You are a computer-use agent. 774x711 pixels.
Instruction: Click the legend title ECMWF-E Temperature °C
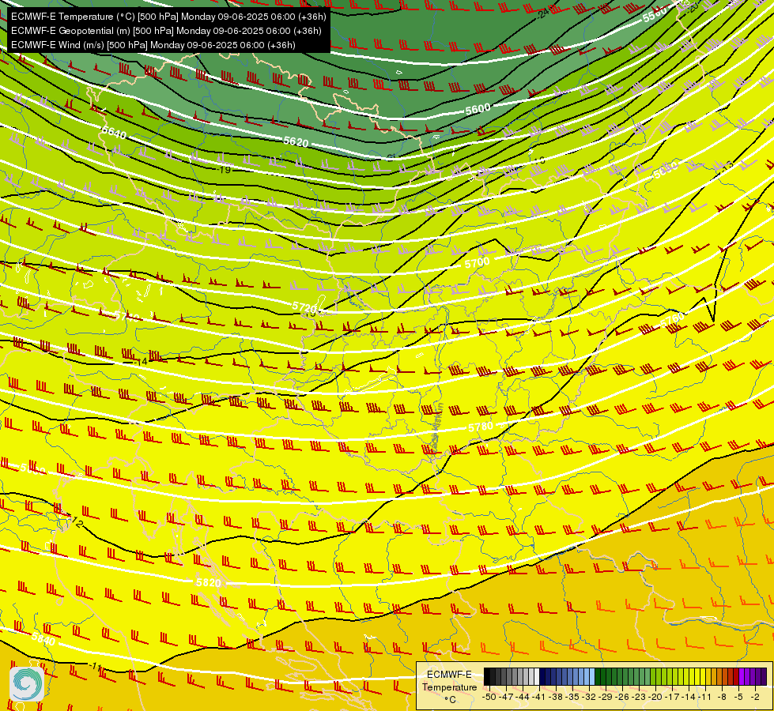click(450, 687)
